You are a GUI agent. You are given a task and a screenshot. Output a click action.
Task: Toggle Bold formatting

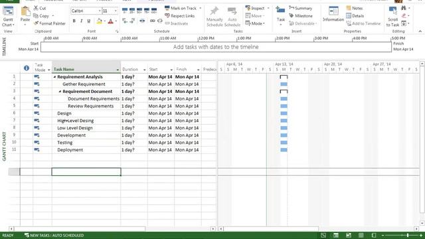click(74, 21)
